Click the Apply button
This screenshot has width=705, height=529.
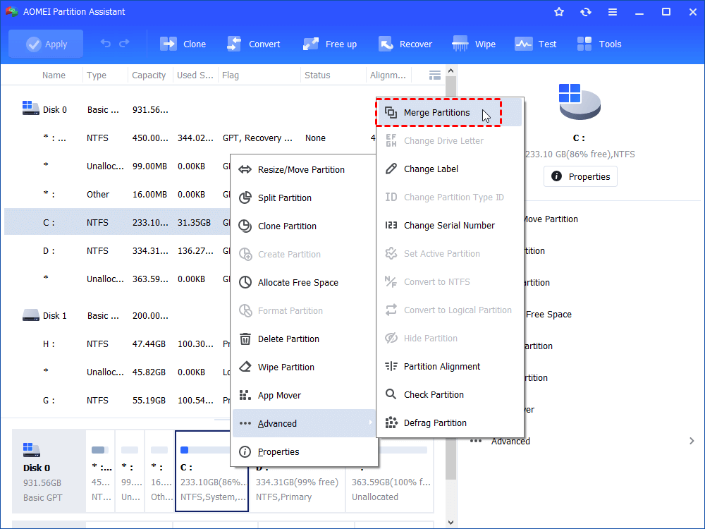(x=45, y=43)
